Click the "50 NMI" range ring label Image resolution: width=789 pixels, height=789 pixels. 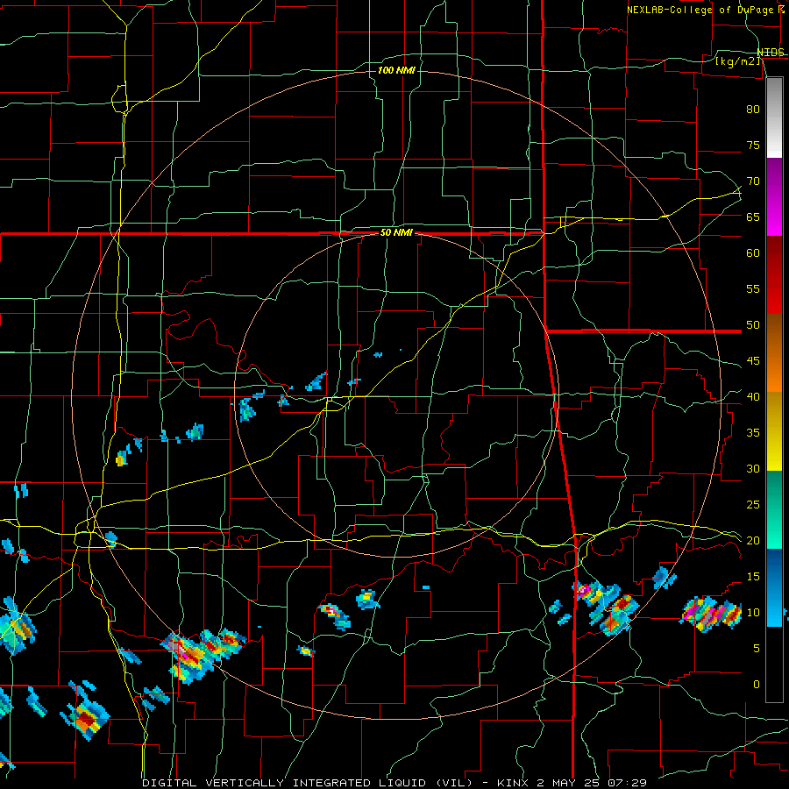click(x=396, y=232)
